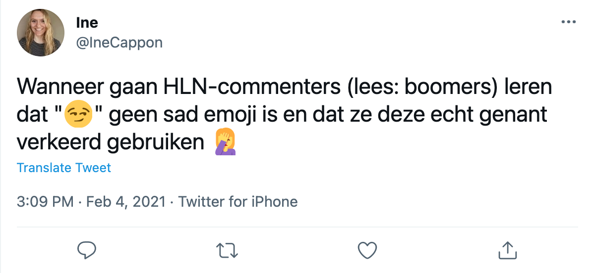The image size is (592, 273).
Task: Click the Feb 4, 2021 date
Action: [x=125, y=202]
